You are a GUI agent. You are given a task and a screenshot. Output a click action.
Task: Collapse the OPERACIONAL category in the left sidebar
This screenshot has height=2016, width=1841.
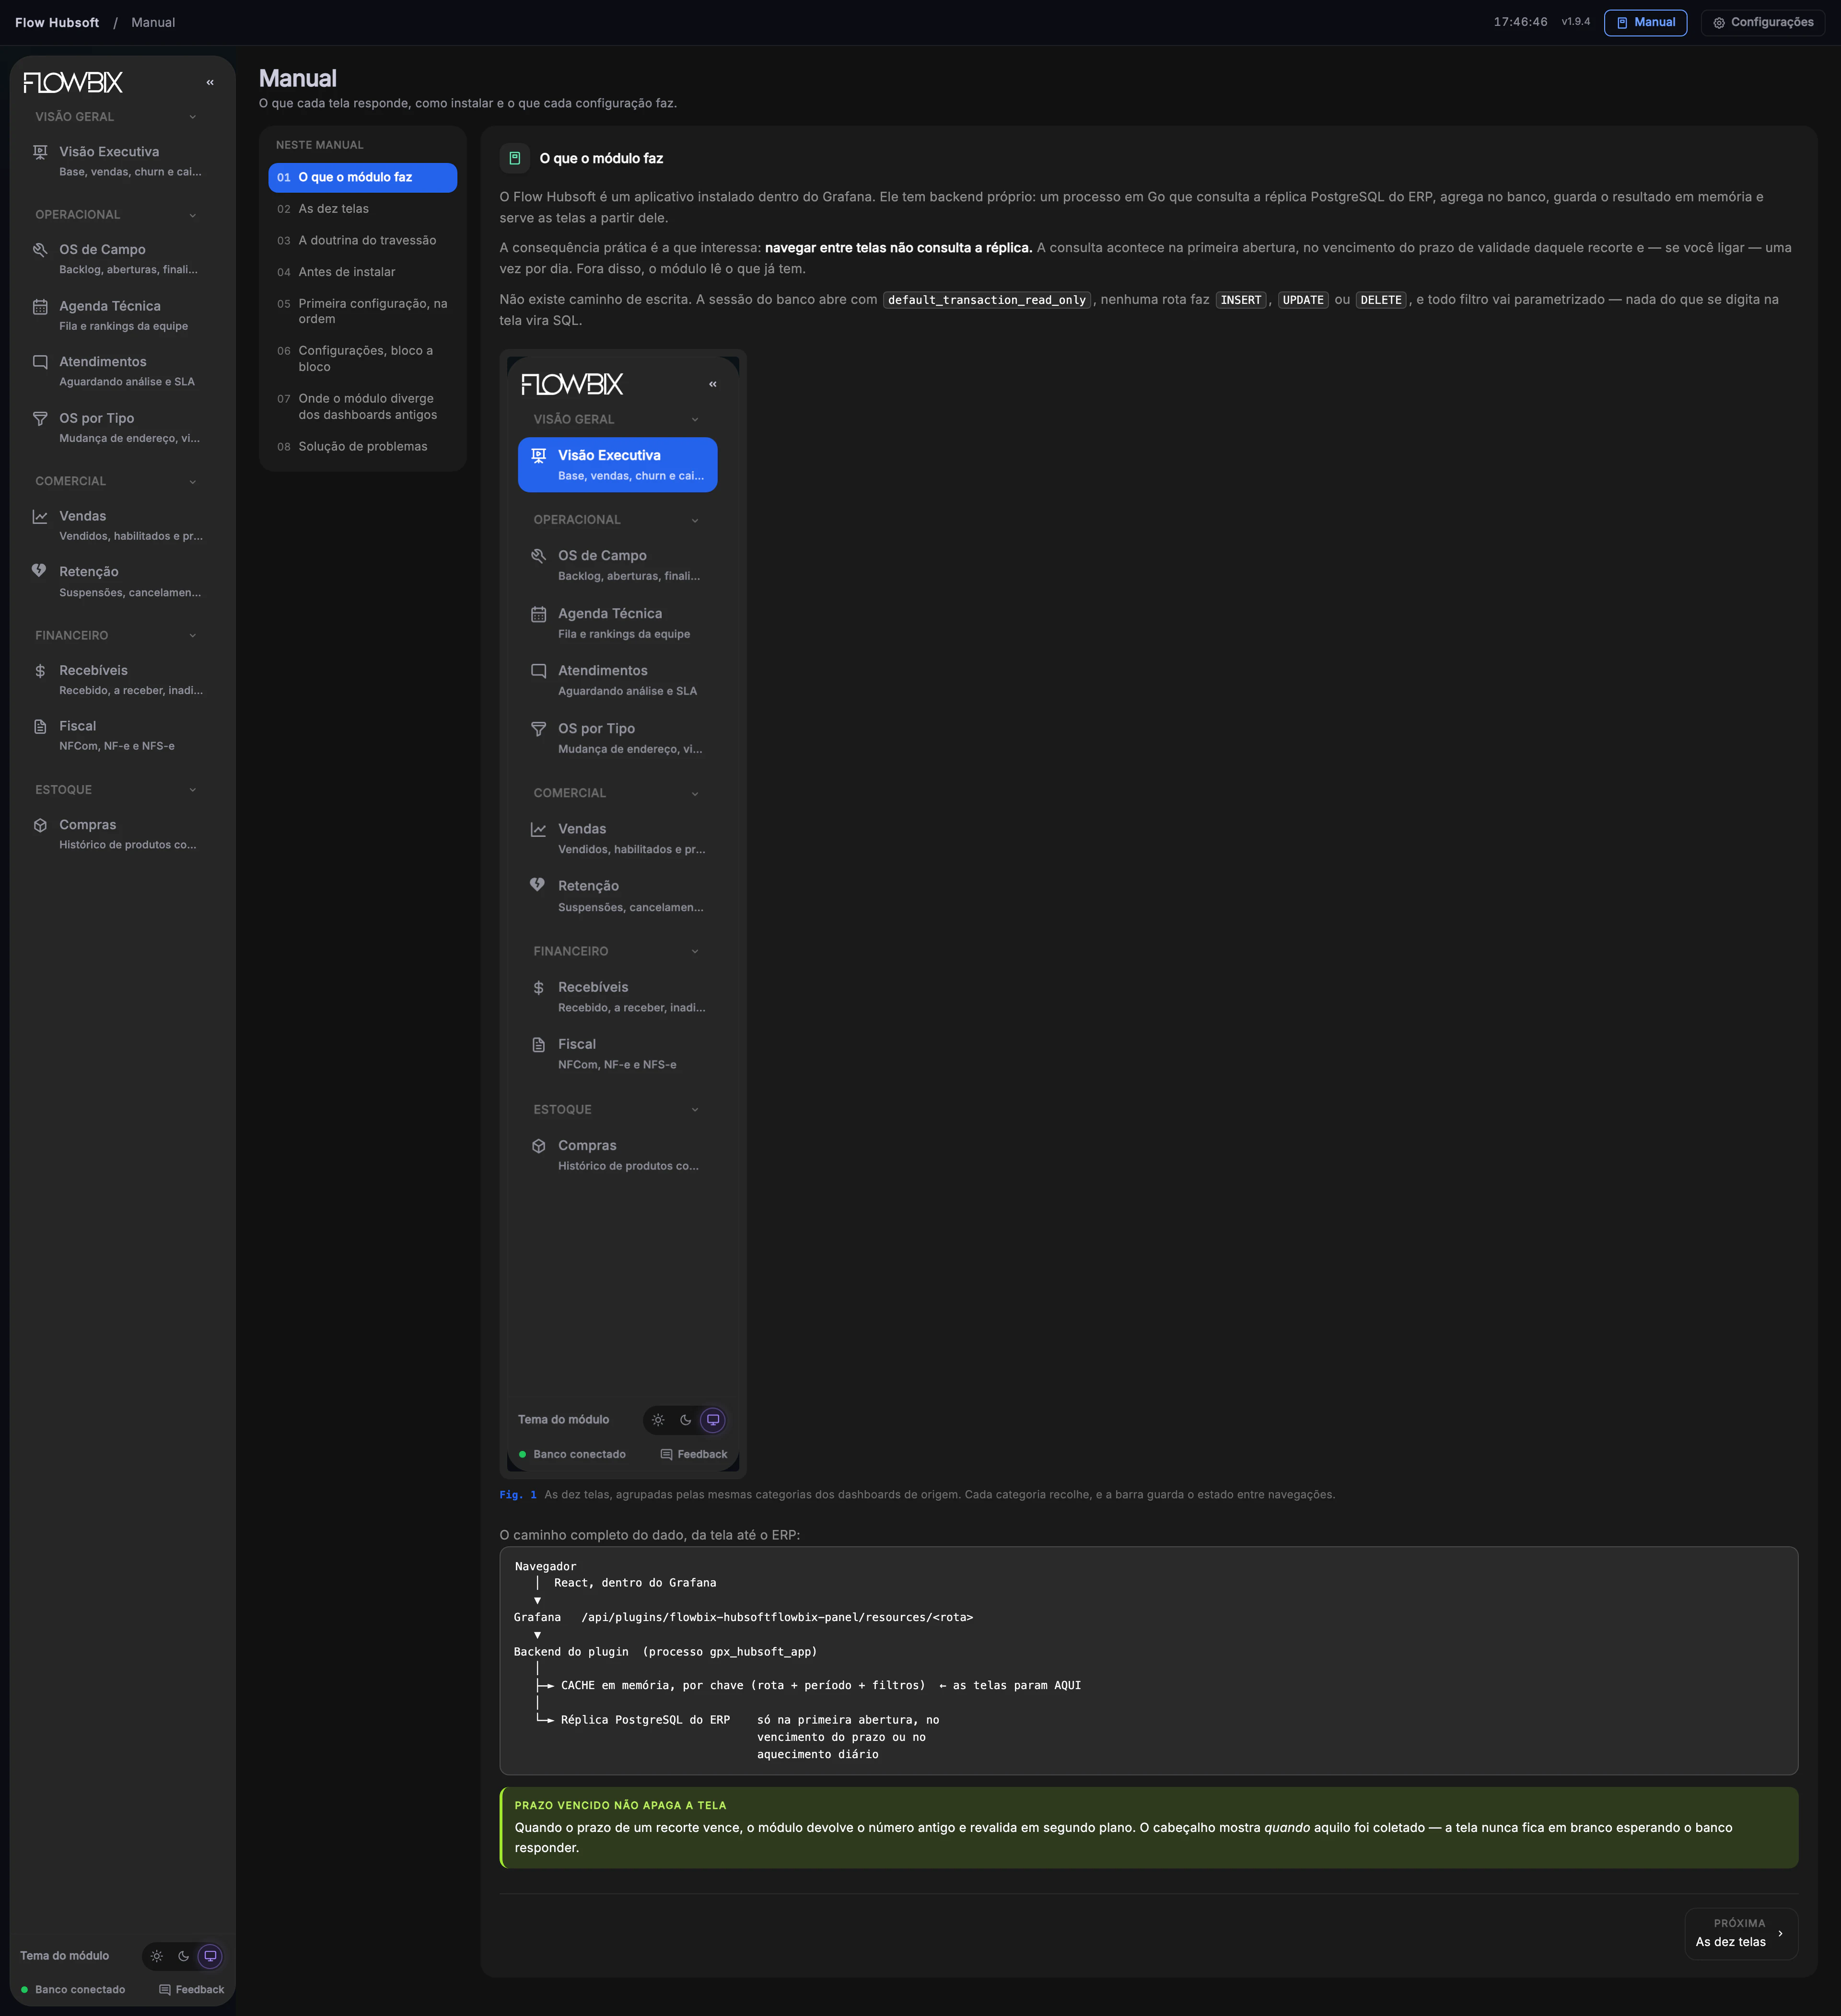(193, 215)
